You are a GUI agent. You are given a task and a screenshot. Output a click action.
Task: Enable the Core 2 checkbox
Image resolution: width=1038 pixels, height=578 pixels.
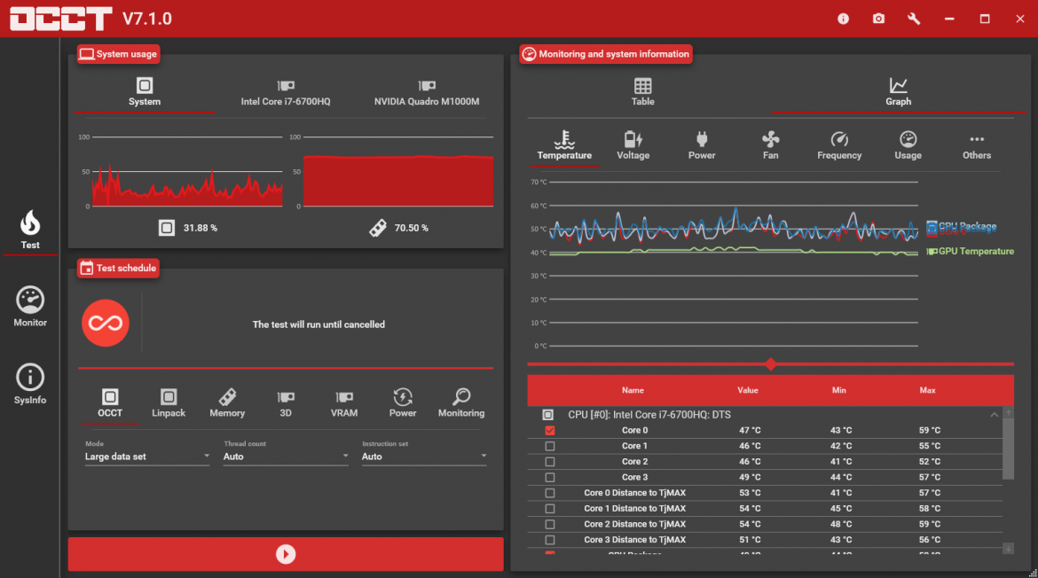[550, 462]
